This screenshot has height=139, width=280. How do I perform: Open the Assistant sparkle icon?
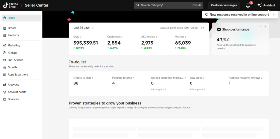(259, 5)
